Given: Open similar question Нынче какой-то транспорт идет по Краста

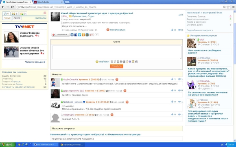Looking at the screenshot, I should tap(96, 134).
